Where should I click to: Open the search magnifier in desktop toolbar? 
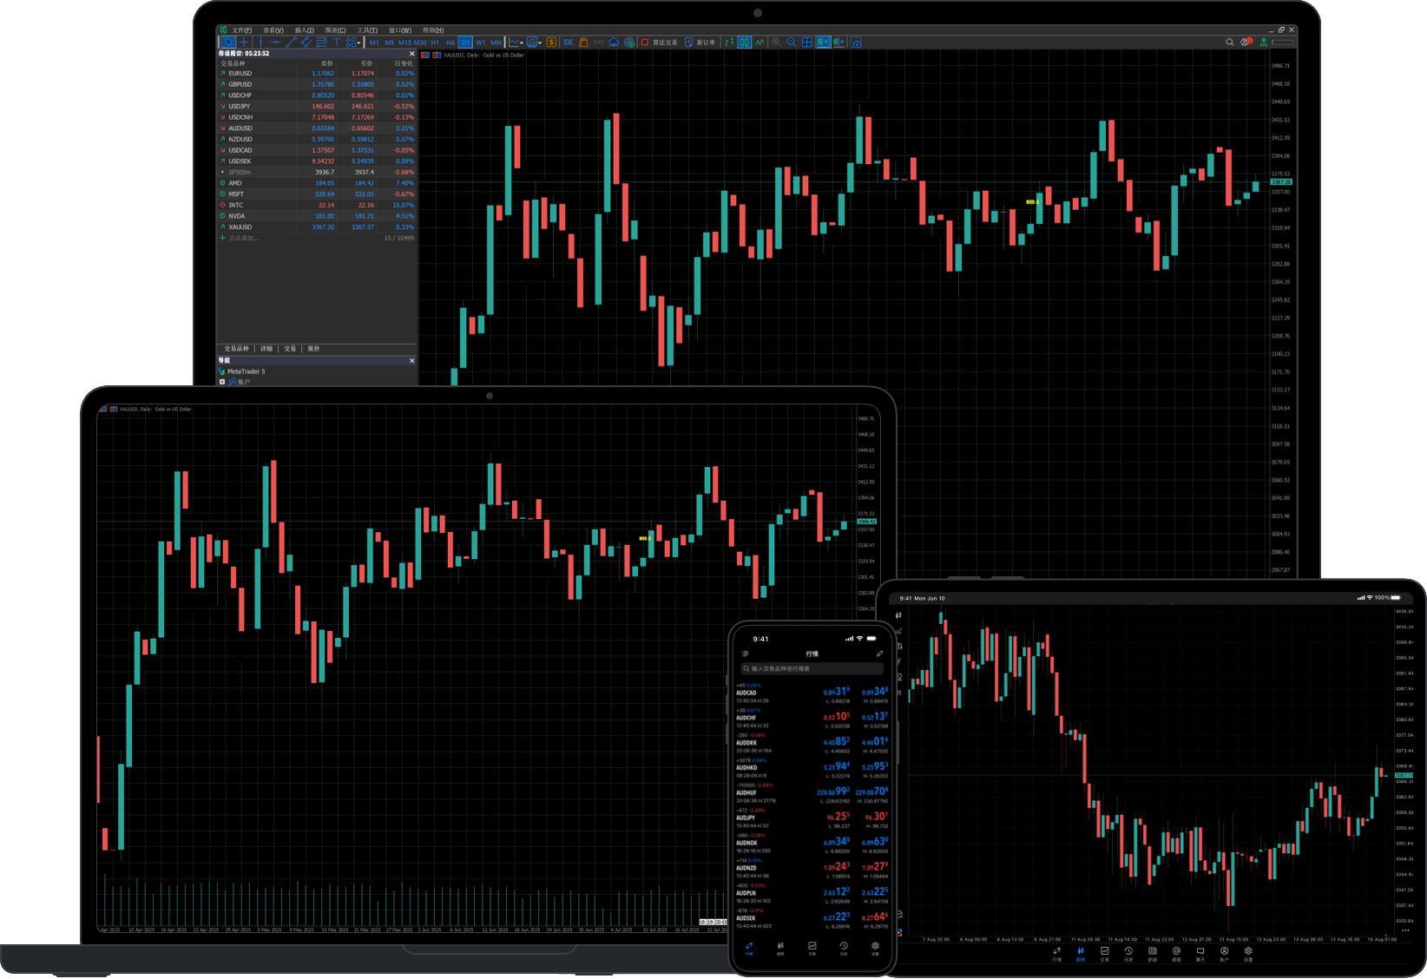click(x=1229, y=42)
